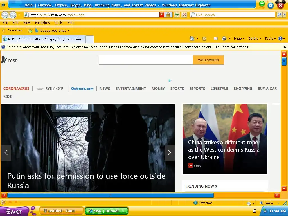Switch to untitled - Paint taskbar button
This screenshot has height=216, width=288.
pyautogui.click(x=62, y=211)
